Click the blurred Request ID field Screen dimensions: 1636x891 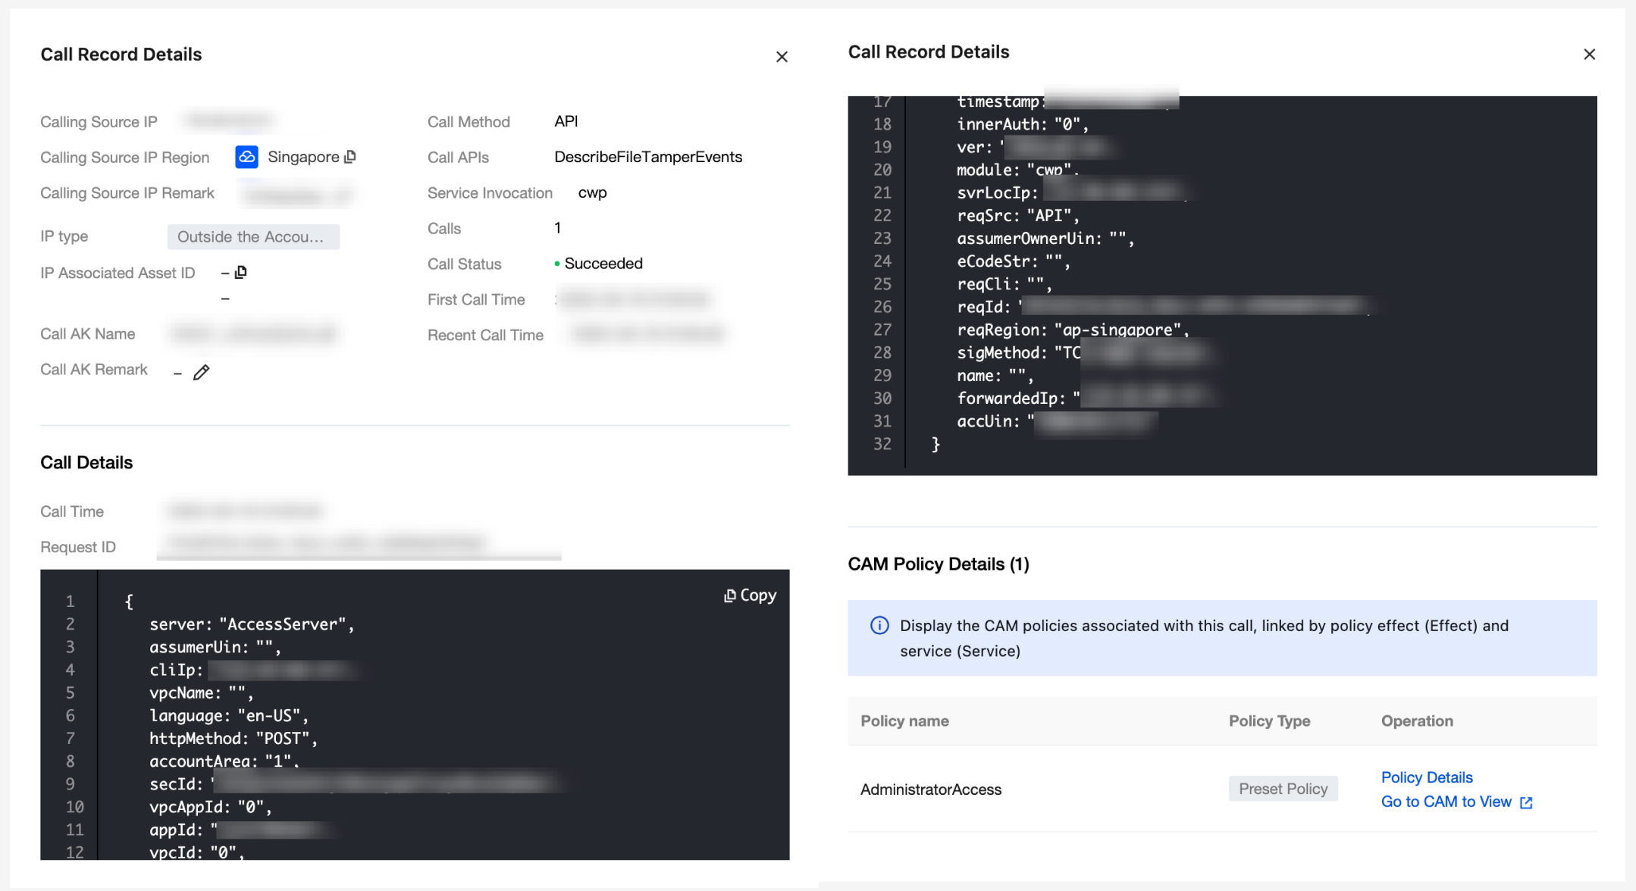click(326, 542)
